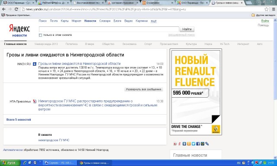Click the INNOV.RU source info icon
Image resolution: width=277 pixels, height=166 pixels.
click(35, 64)
